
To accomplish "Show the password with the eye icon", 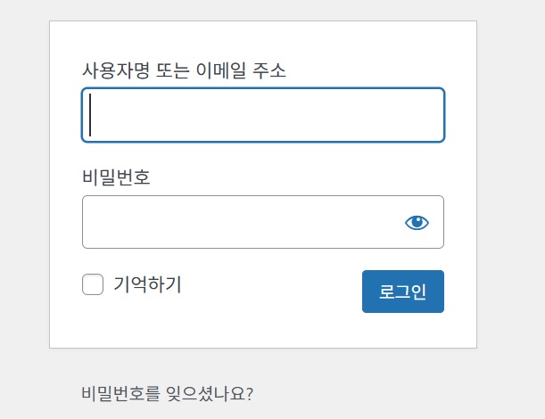I will pyautogui.click(x=417, y=222).
